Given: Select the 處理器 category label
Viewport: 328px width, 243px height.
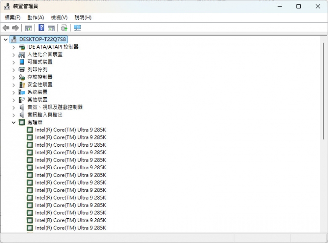Looking at the screenshot, I should pyautogui.click(x=35, y=122).
